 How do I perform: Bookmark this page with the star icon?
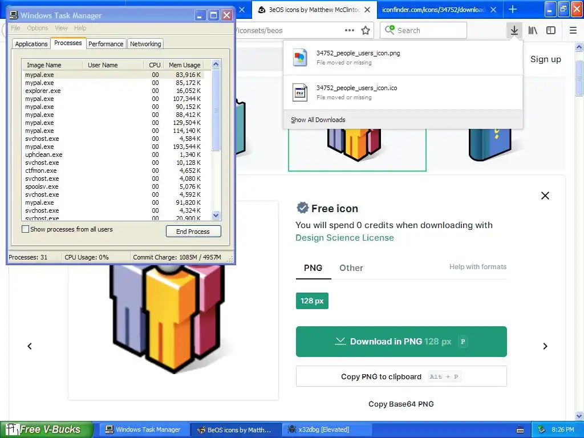click(366, 31)
